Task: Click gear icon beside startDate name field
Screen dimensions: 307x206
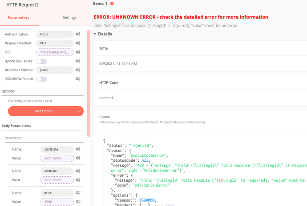Action: (x=78, y=149)
